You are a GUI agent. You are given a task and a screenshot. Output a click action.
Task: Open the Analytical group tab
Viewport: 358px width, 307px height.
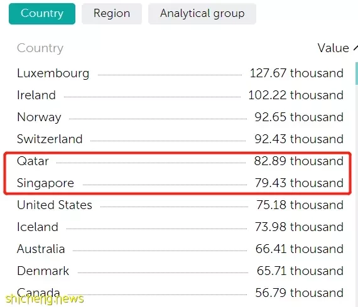[x=202, y=13]
